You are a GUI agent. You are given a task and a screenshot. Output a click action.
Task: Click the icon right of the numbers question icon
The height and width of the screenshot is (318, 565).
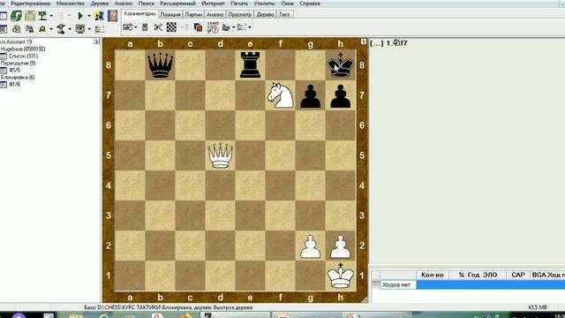point(226,27)
